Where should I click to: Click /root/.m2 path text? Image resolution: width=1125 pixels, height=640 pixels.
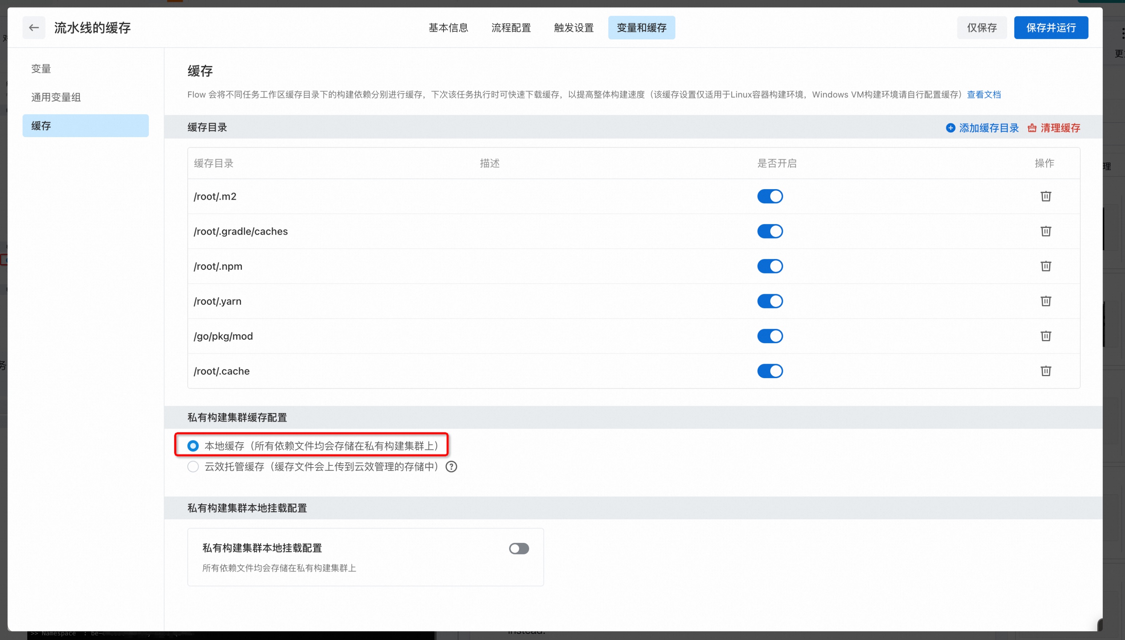[215, 196]
